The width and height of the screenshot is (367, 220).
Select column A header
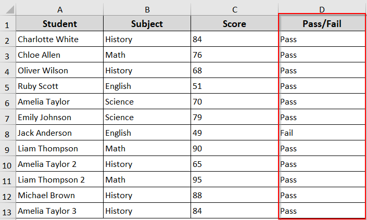60,9
